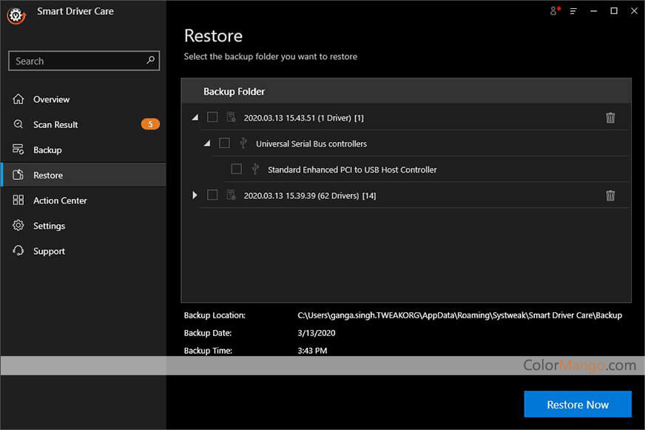Open the hamburger menu in title bar
The image size is (645, 430).
point(573,11)
